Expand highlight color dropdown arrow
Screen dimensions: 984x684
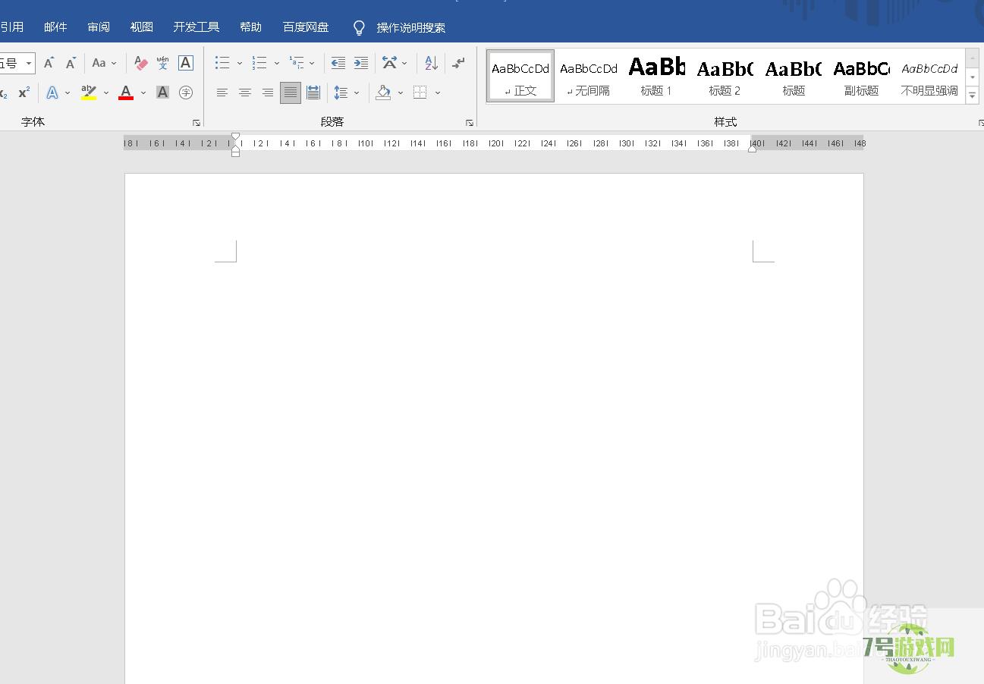(x=106, y=93)
